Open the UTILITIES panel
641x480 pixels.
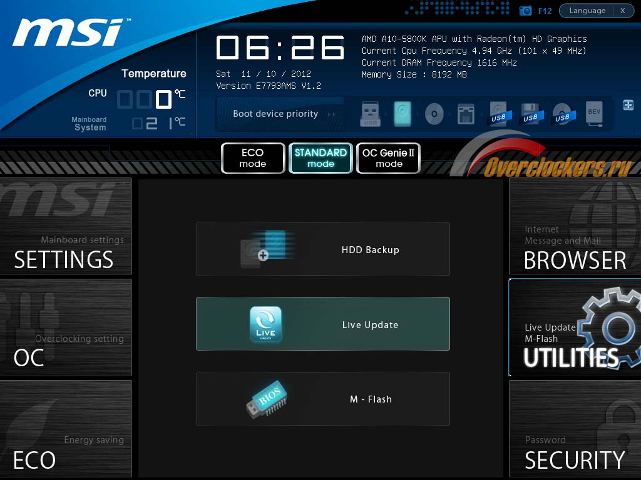[x=575, y=327]
